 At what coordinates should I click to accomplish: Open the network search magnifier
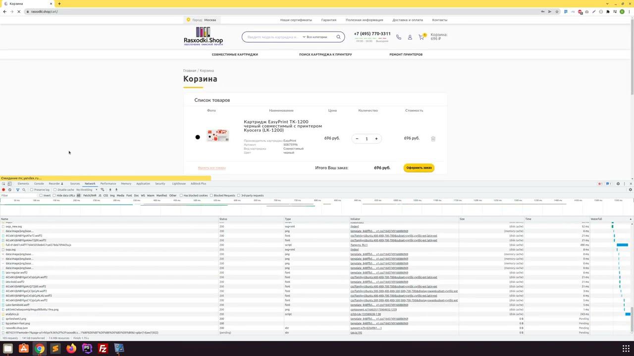coord(24,190)
